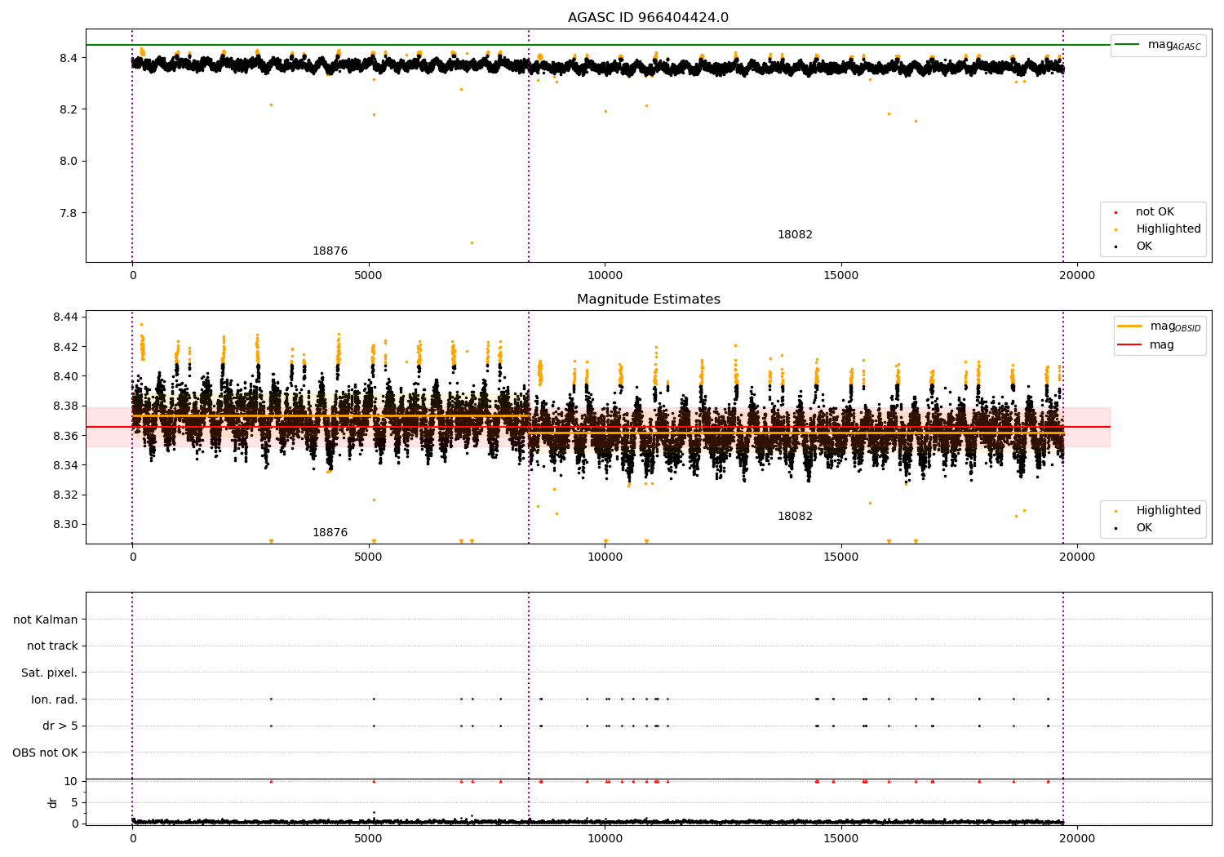Image resolution: width=1224 pixels, height=857 pixels.
Task: Click the '8.30' y-axis tick label
Action: pos(65,525)
